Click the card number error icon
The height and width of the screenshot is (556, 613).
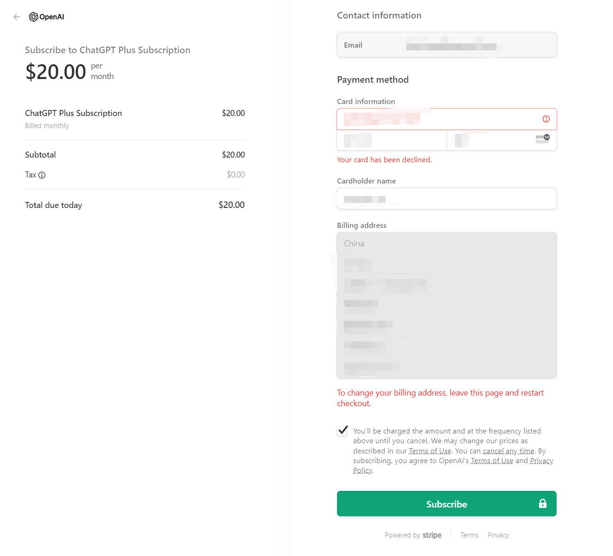click(546, 119)
